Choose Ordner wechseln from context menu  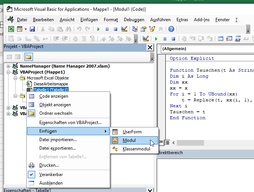point(68,113)
